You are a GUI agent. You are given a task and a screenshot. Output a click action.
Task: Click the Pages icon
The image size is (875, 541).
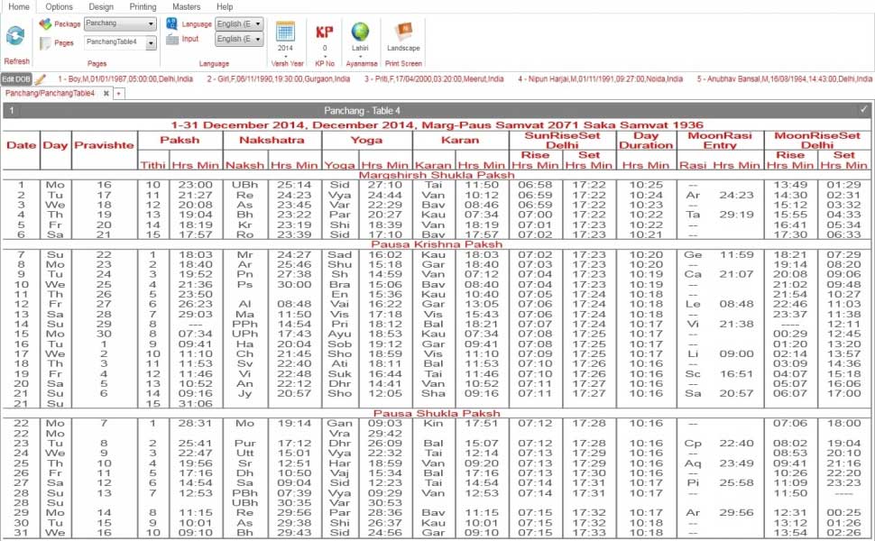click(45, 43)
